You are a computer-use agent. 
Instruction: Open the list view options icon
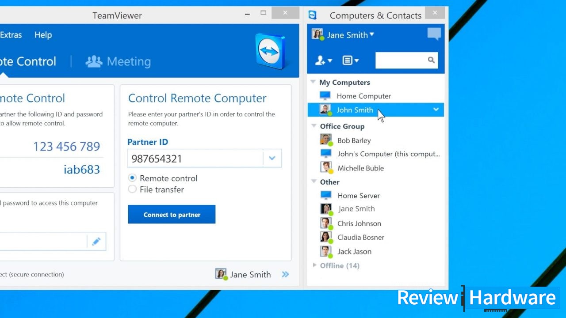click(x=351, y=61)
